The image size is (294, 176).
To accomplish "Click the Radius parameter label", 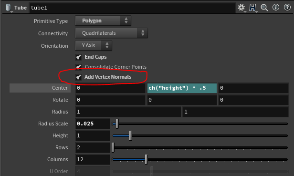I will pos(60,112).
